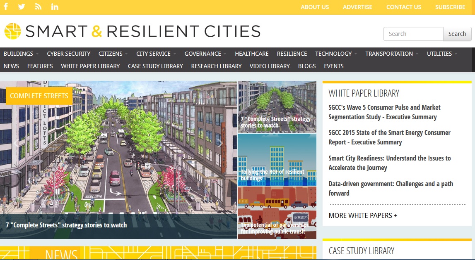The image size is (475, 260).
Task: Open the Healthcare section
Action: tap(251, 54)
